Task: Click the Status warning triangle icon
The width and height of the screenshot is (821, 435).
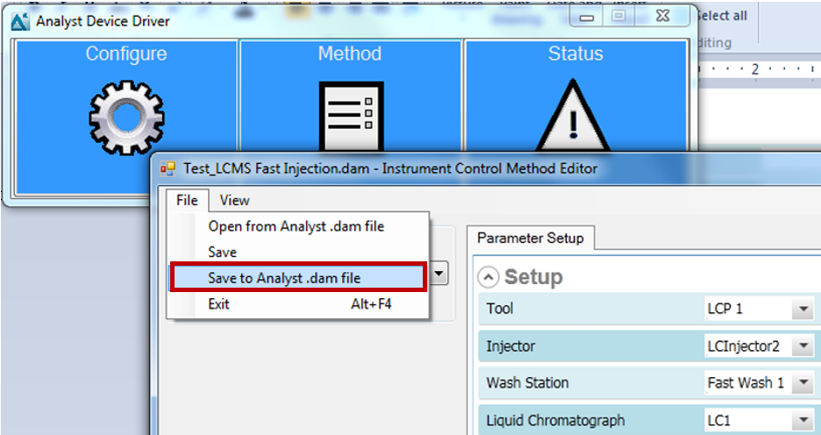Action: 575,118
